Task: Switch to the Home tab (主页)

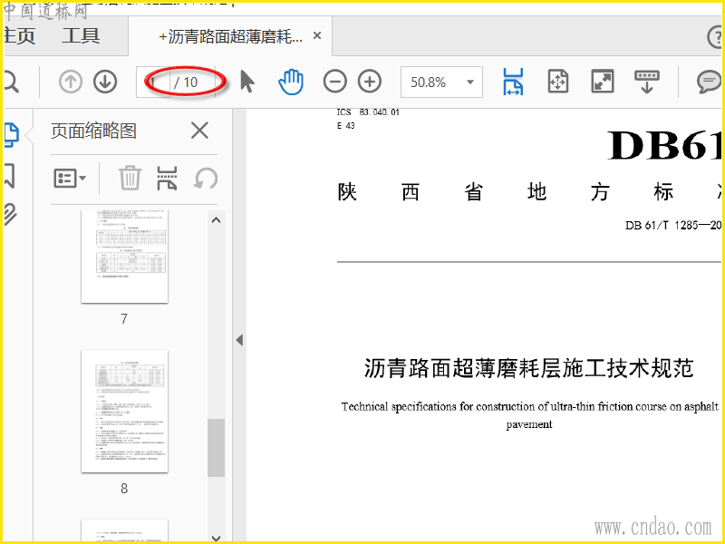Action: [19, 36]
